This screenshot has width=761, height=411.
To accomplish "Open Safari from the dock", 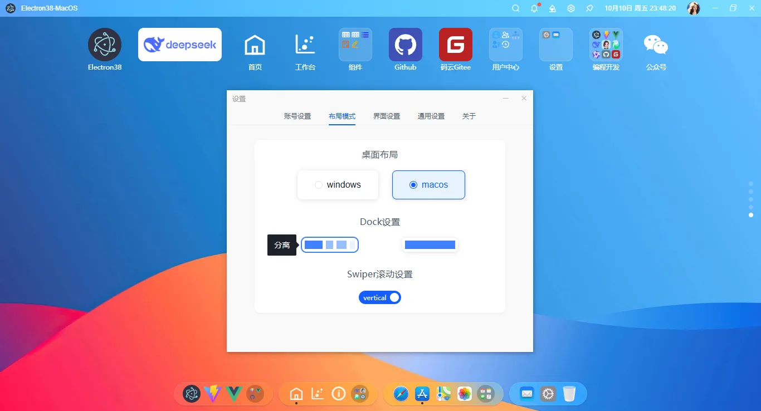I will pos(402,394).
